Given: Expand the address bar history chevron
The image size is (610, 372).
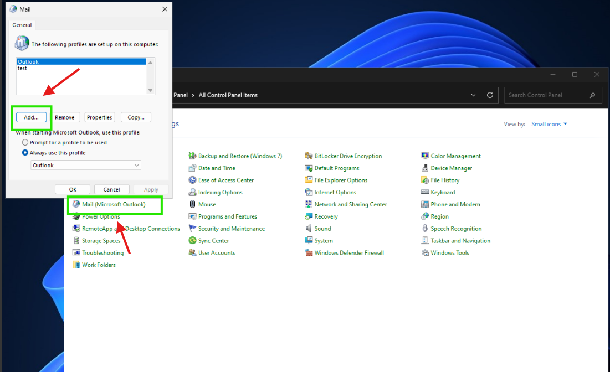Looking at the screenshot, I should click(474, 95).
